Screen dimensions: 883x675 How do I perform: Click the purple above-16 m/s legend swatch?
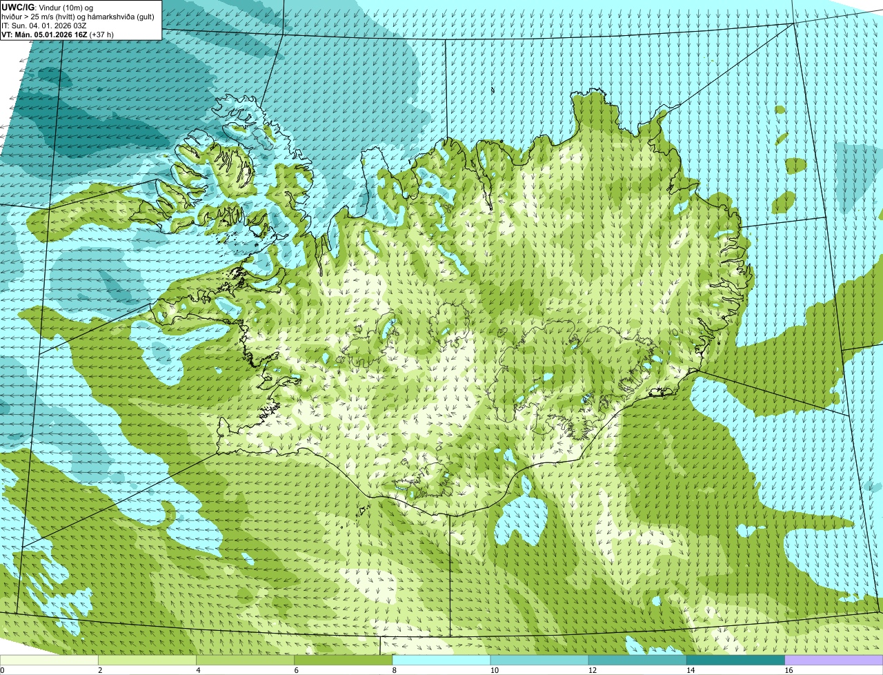(834, 661)
